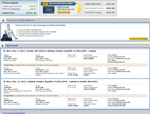This screenshot has height=114, width=150.
Task: Click the airplane icon beside Flight Details
Action: pos(2,46)
